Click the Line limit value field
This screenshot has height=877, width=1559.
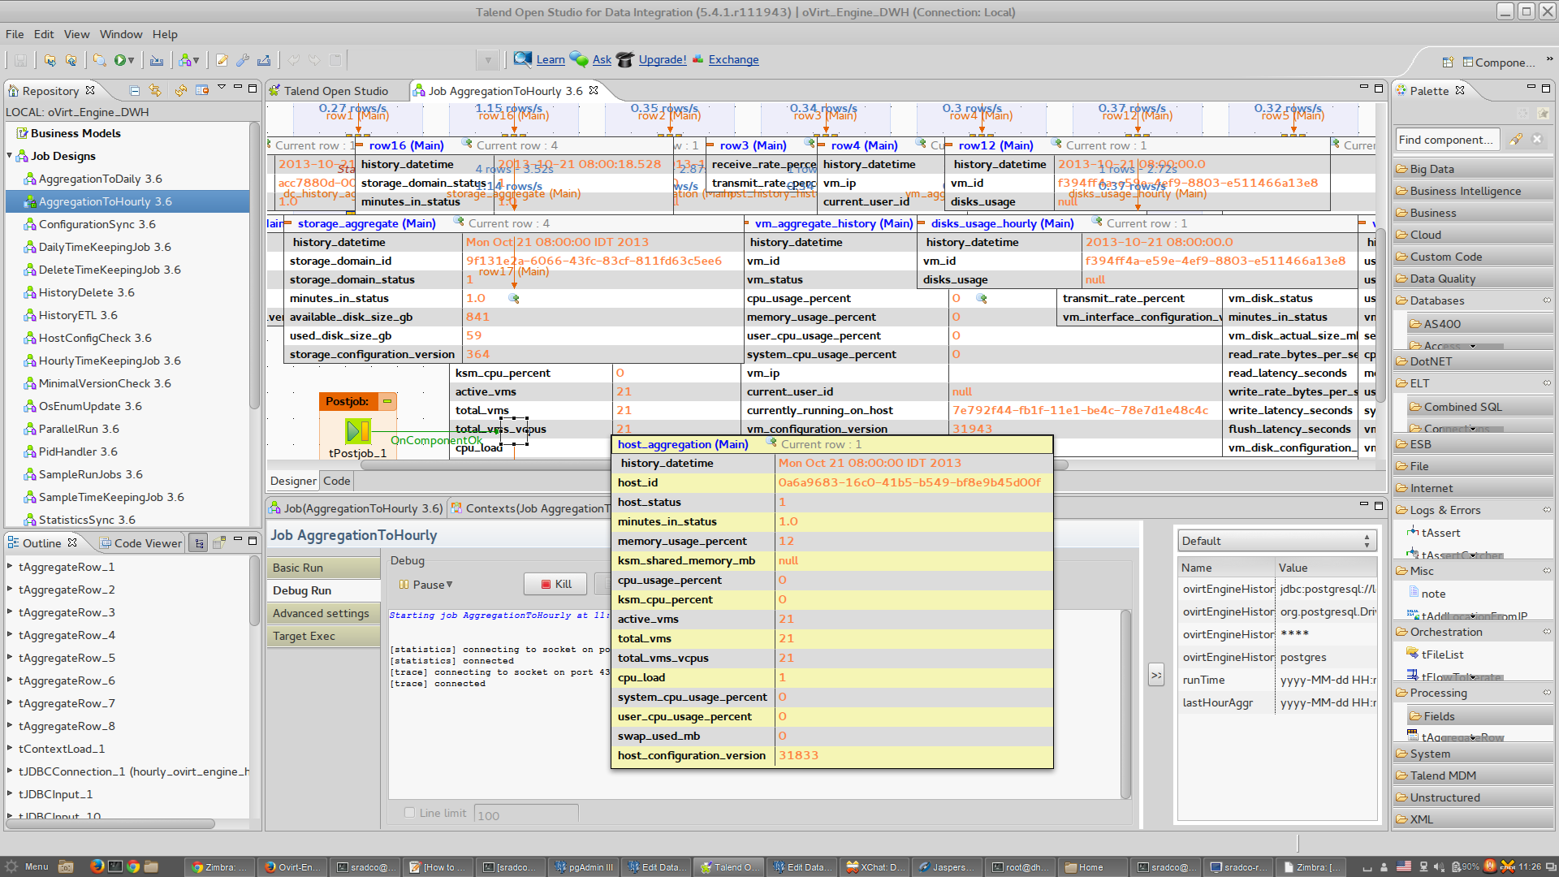[x=526, y=814]
